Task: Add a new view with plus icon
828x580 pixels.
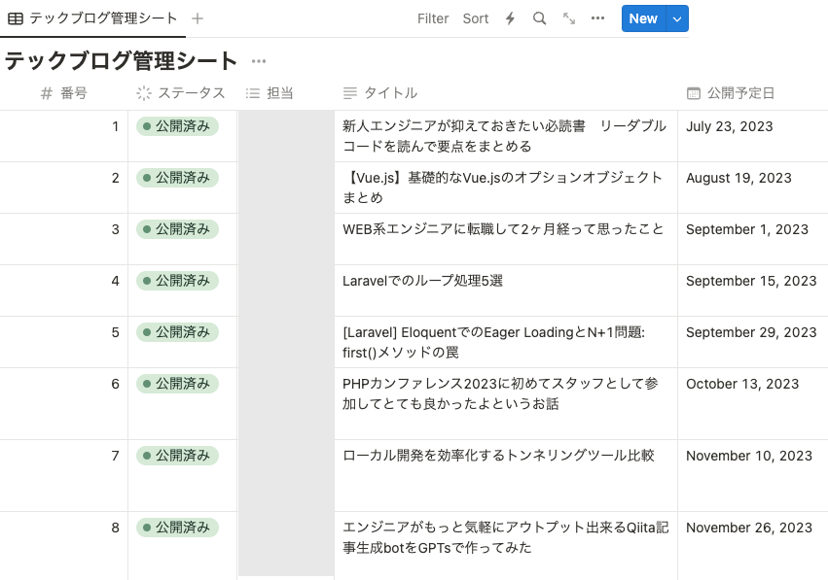Action: point(198,18)
